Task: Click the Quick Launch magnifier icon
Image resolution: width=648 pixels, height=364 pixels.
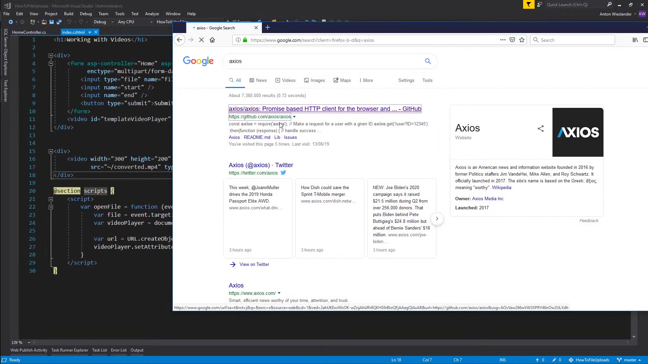Action: tap(609, 4)
